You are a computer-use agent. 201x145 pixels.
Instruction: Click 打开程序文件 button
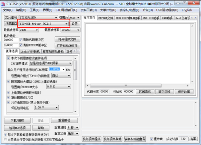(x=67, y=39)
